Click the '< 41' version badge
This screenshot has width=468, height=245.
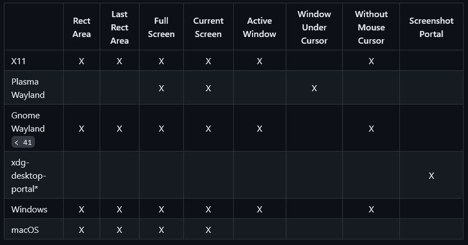23,142
